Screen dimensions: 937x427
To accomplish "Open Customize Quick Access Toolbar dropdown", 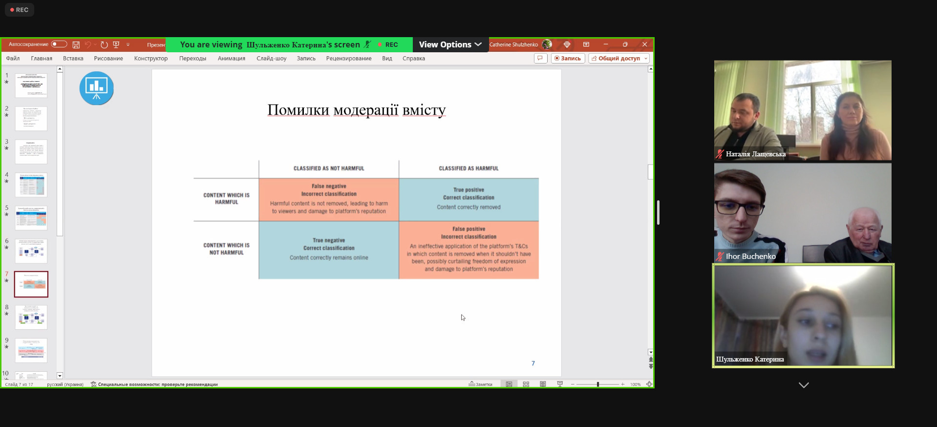I will click(128, 44).
